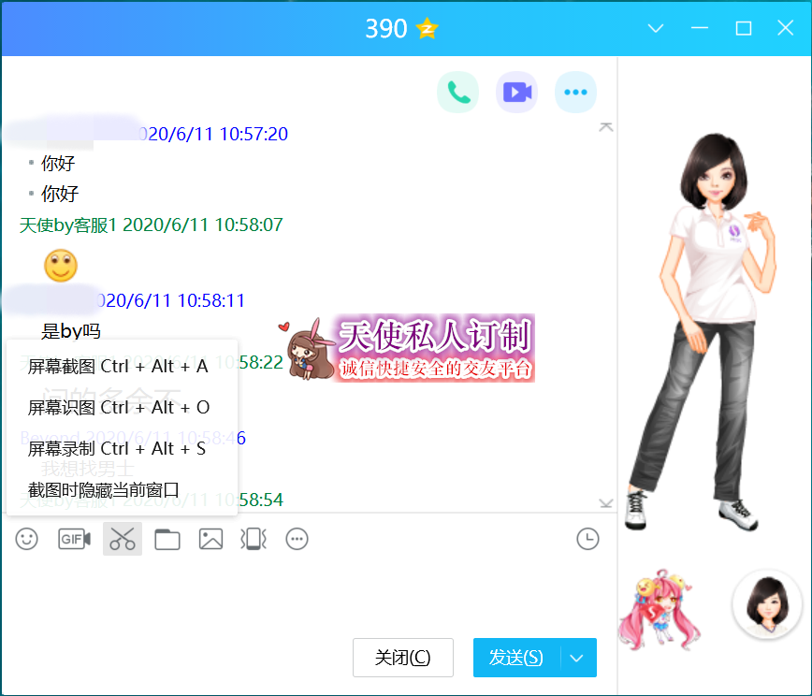Expand the send button dropdown arrow
812x696 pixels.
coord(577,658)
